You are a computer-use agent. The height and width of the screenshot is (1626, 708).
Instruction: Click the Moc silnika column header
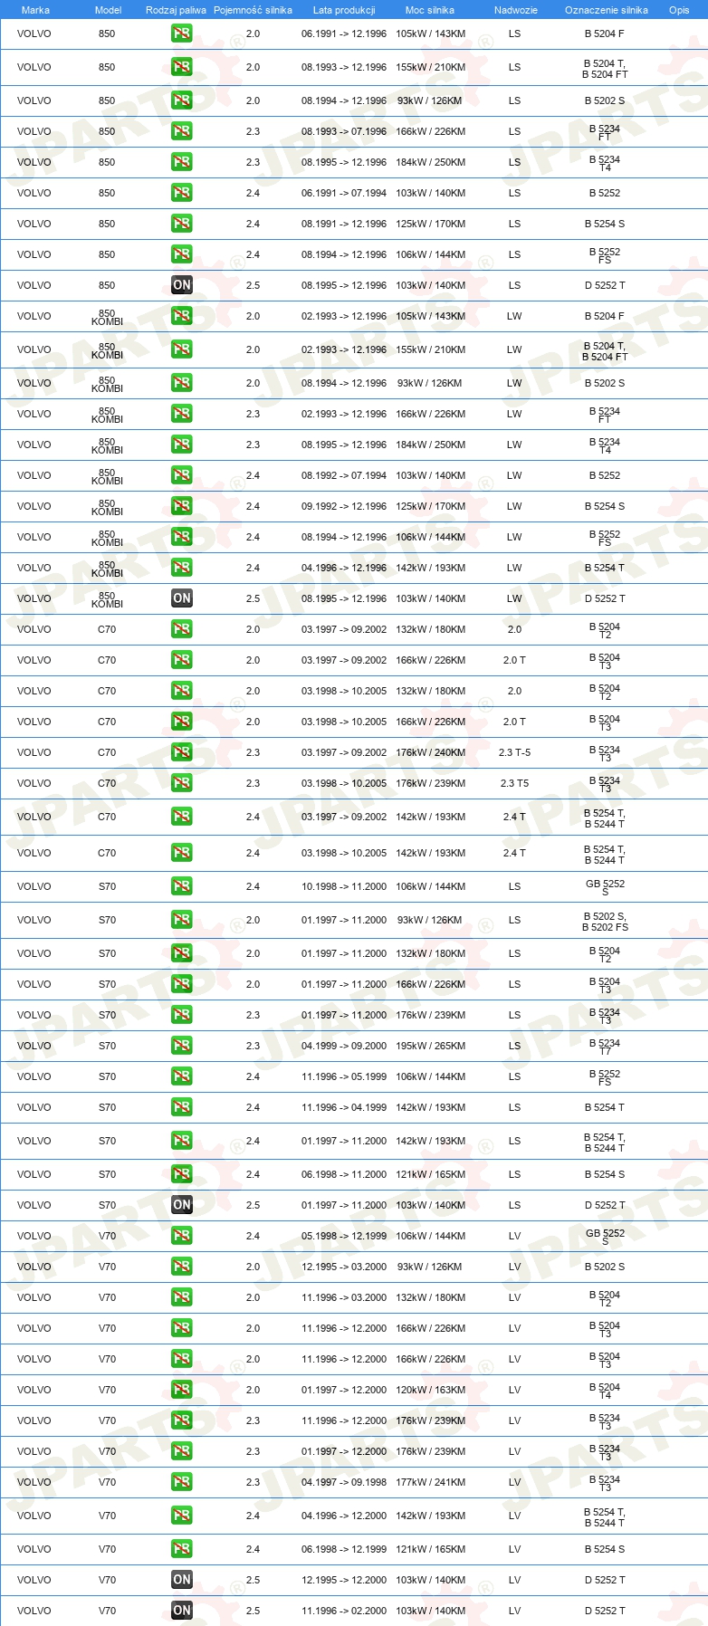(430, 10)
